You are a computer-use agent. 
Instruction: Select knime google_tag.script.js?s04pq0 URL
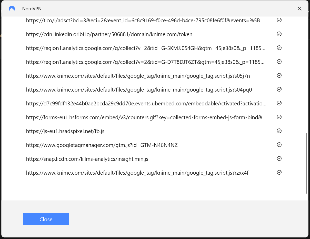pyautogui.click(x=139, y=90)
